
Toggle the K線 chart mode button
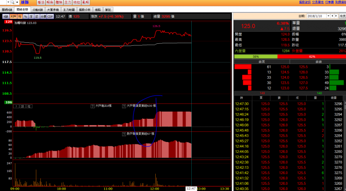6,16
